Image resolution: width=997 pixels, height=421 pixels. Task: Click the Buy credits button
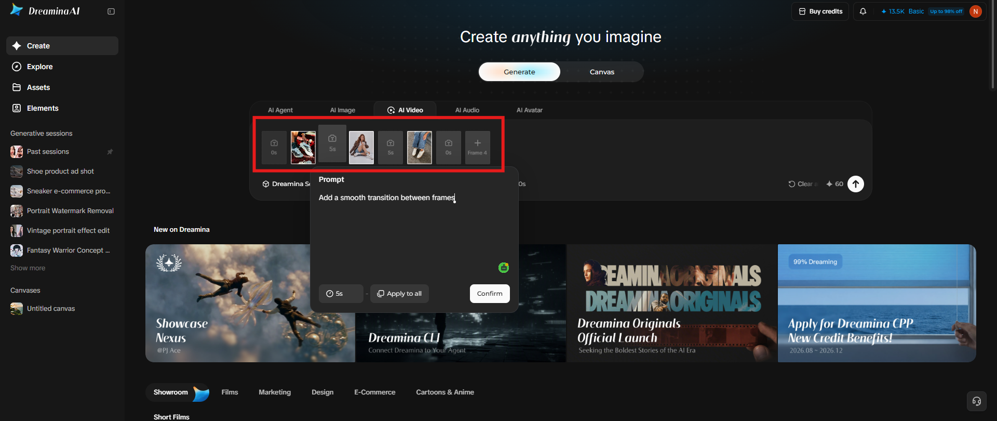point(820,11)
